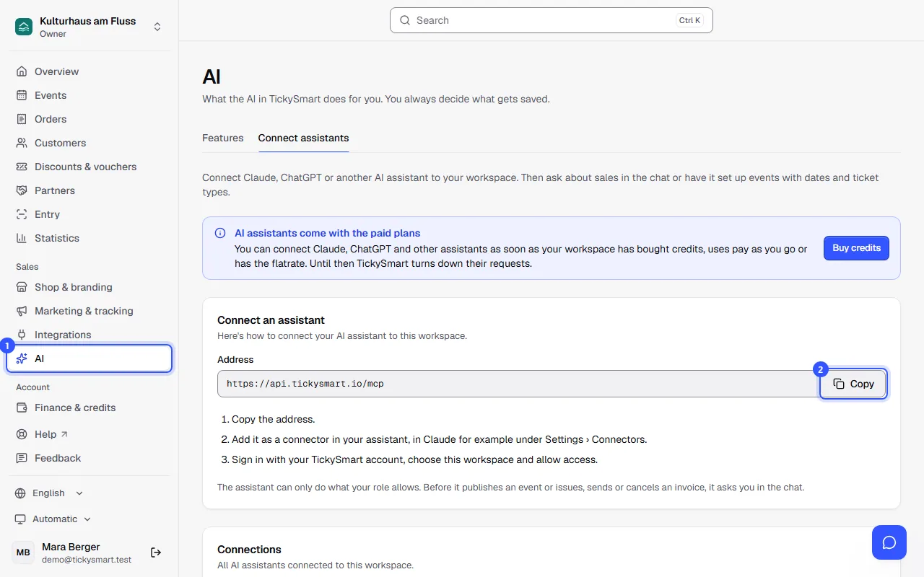Click the Marketing & tracking megaphone icon
The height and width of the screenshot is (577, 924).
(x=22, y=311)
